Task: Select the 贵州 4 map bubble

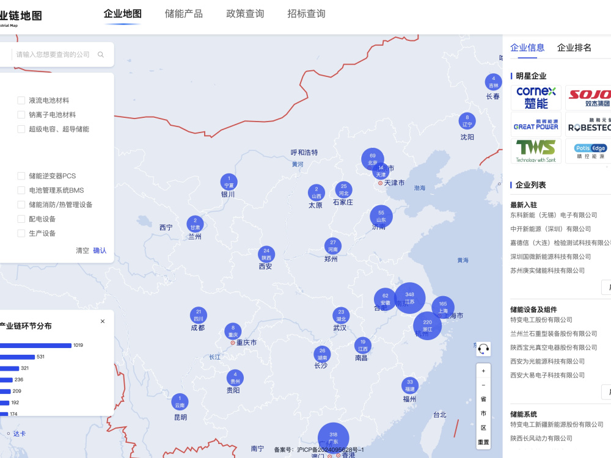Action: pyautogui.click(x=235, y=378)
